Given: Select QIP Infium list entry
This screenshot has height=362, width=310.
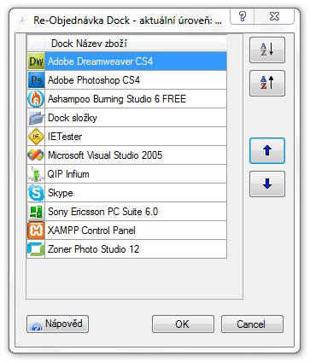Looking at the screenshot, I should [127, 174].
